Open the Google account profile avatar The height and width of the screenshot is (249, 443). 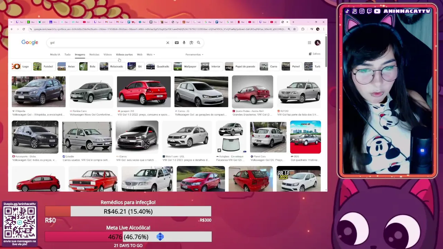[x=317, y=43]
